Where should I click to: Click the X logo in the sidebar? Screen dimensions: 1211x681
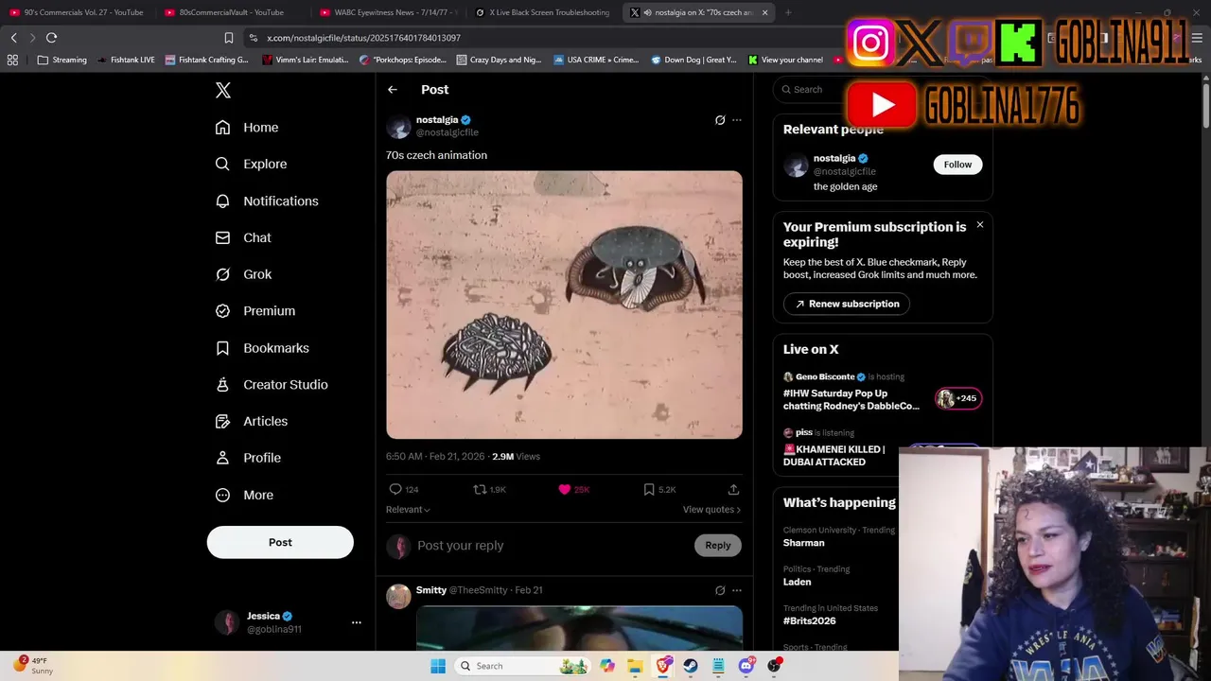(222, 90)
